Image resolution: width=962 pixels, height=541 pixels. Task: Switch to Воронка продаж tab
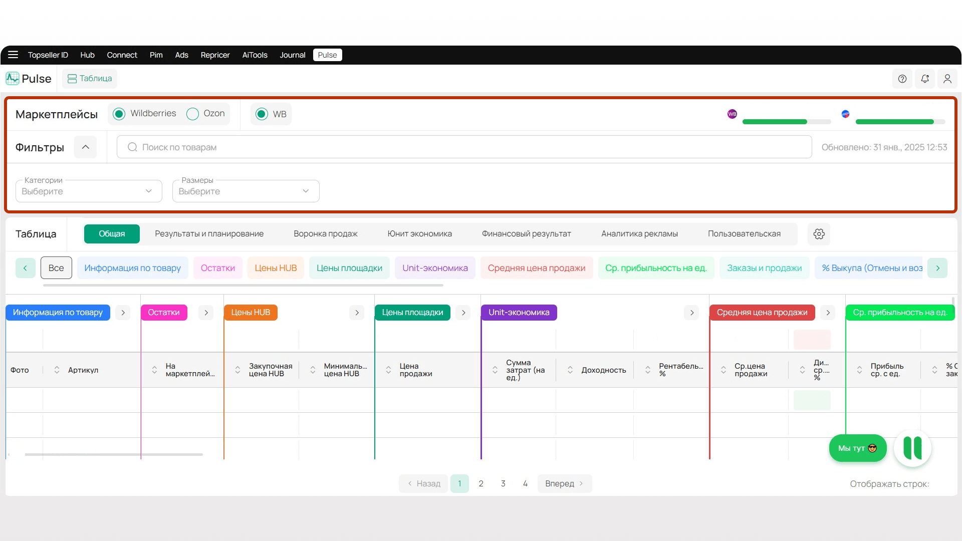pyautogui.click(x=326, y=234)
